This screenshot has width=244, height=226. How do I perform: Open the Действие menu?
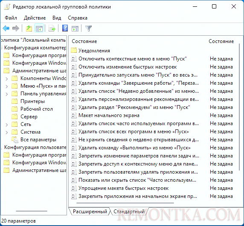point(35,18)
